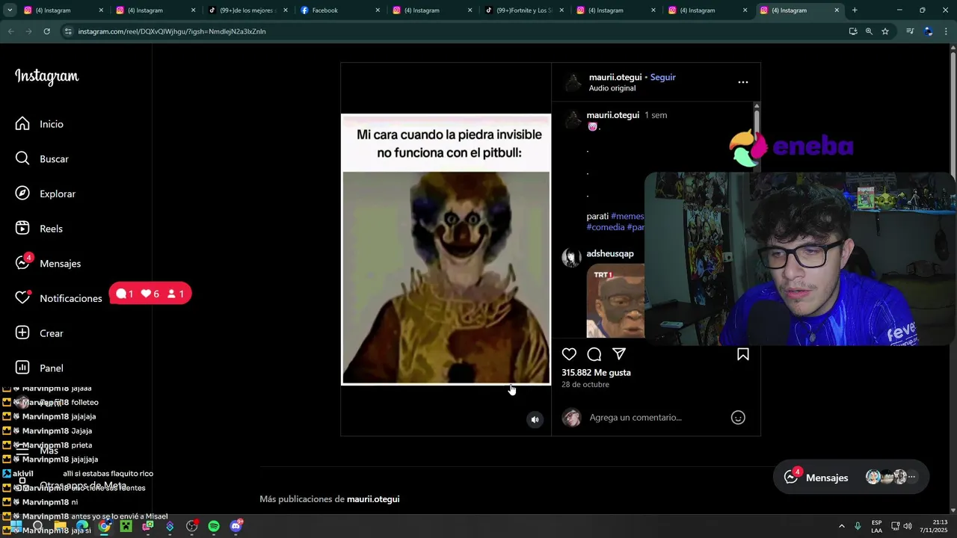The image size is (957, 538).
Task: Open Mensajes in the left sidebar
Action: pos(48,263)
